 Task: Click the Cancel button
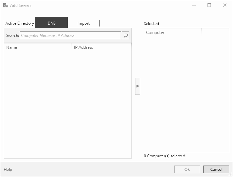[x=216, y=169]
